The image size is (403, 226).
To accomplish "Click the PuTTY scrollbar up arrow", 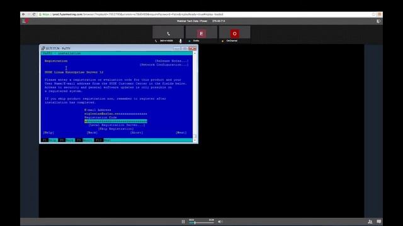I will (195, 53).
